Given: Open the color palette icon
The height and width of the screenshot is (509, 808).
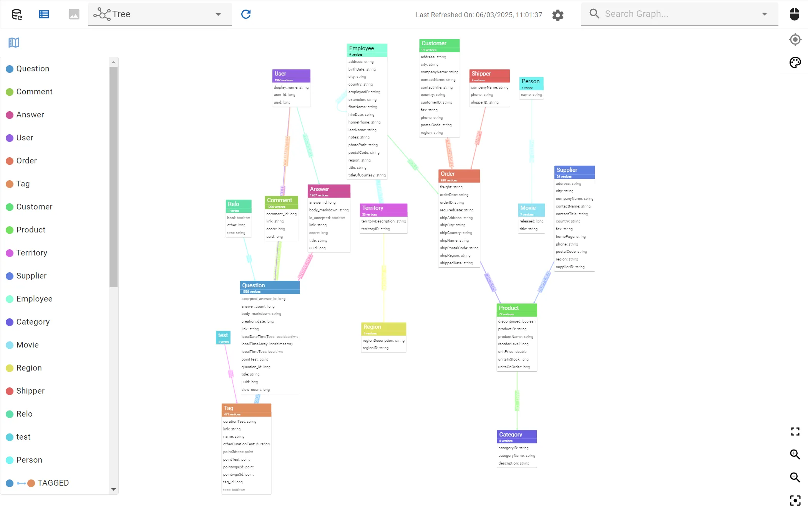Looking at the screenshot, I should pos(795,62).
